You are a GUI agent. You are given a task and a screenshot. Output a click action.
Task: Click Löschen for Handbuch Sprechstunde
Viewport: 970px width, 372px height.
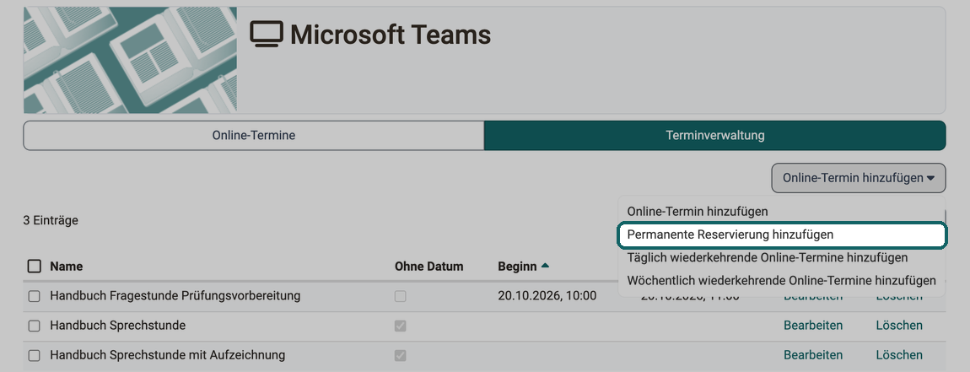point(899,325)
